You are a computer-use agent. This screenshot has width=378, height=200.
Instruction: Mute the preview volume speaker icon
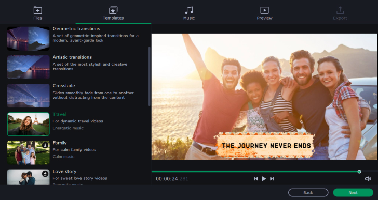click(368, 179)
